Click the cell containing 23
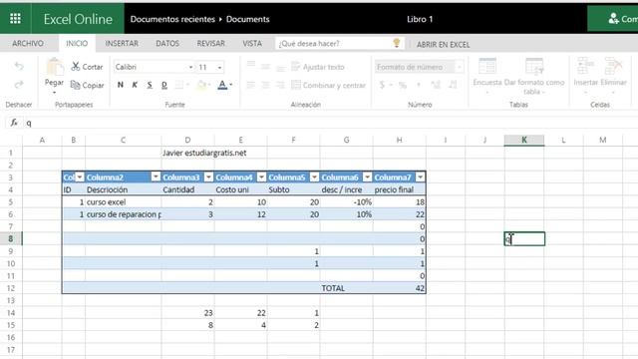Screen dimensions: 638x359 pyautogui.click(x=188, y=313)
